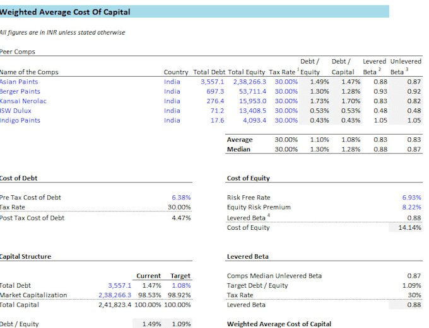Select Kansai Nerolac total equity 15,953.0
The width and height of the screenshot is (429, 328).
pos(252,101)
